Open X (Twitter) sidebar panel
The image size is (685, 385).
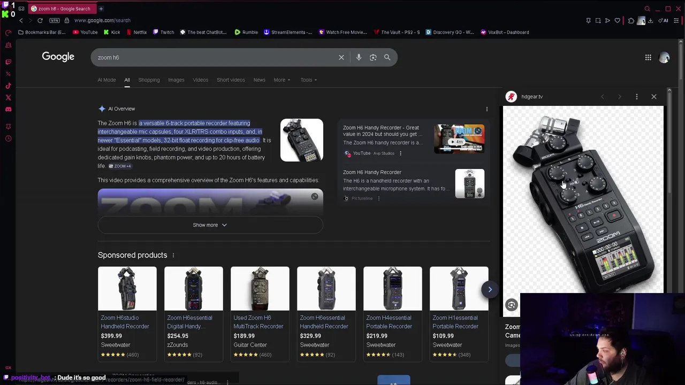coord(8,97)
